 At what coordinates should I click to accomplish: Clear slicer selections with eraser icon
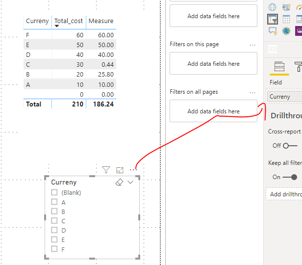(x=119, y=182)
